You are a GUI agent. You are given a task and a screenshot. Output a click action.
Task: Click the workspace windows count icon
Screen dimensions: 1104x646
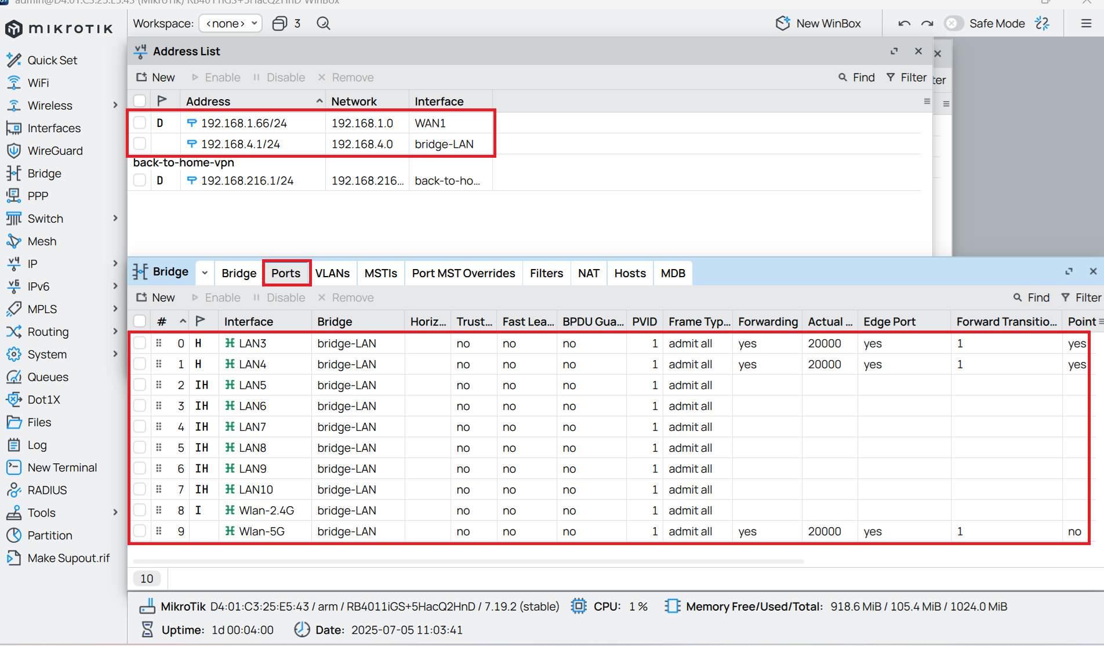[279, 23]
